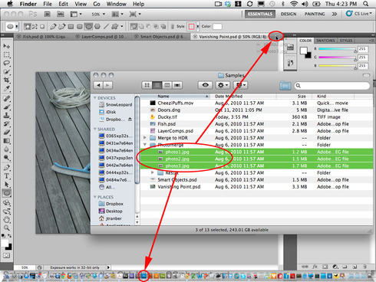
Task: Open Quick Look eye button in Finder
Action: coord(205,85)
